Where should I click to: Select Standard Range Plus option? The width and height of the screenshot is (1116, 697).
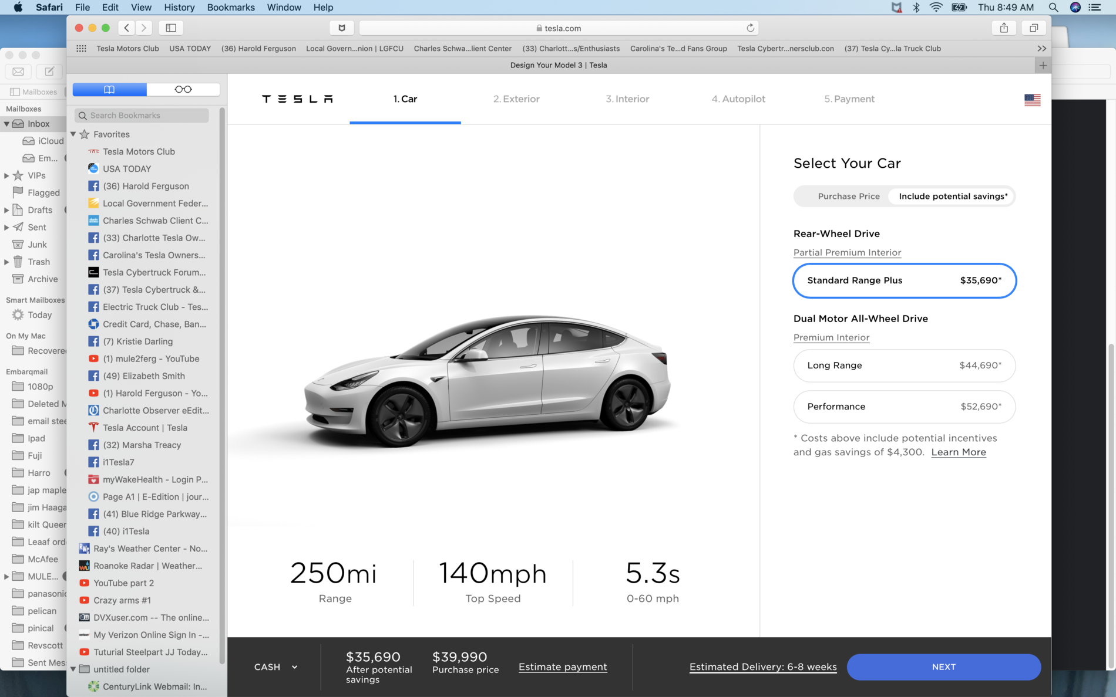(904, 280)
